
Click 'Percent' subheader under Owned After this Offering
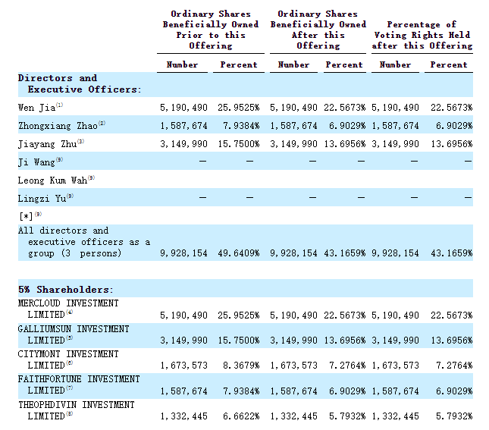click(344, 65)
